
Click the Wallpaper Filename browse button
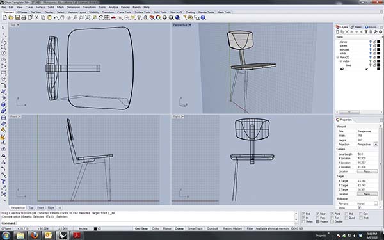tap(376, 204)
